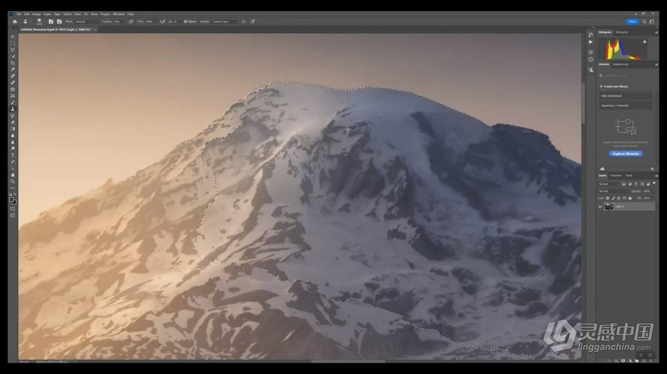Open the first listed library entry
Screen dimensions: 667x374
[625, 96]
